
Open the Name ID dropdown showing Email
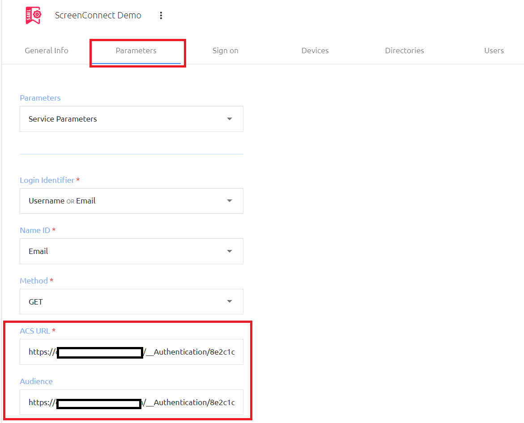[131, 251]
